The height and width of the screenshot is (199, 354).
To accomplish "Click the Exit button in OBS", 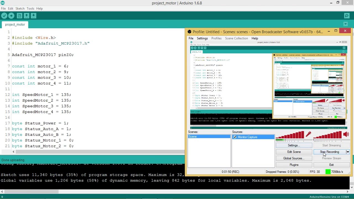I will pyautogui.click(x=331, y=165).
